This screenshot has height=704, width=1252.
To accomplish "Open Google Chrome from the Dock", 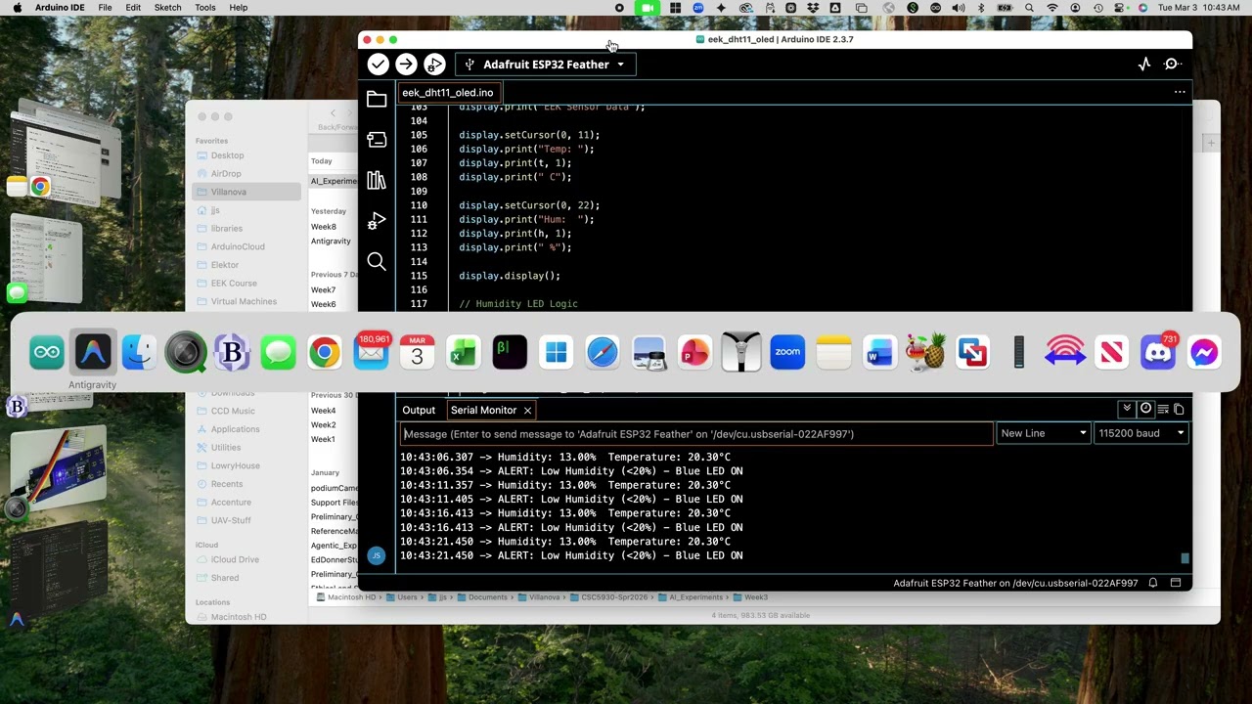I will 325,352.
